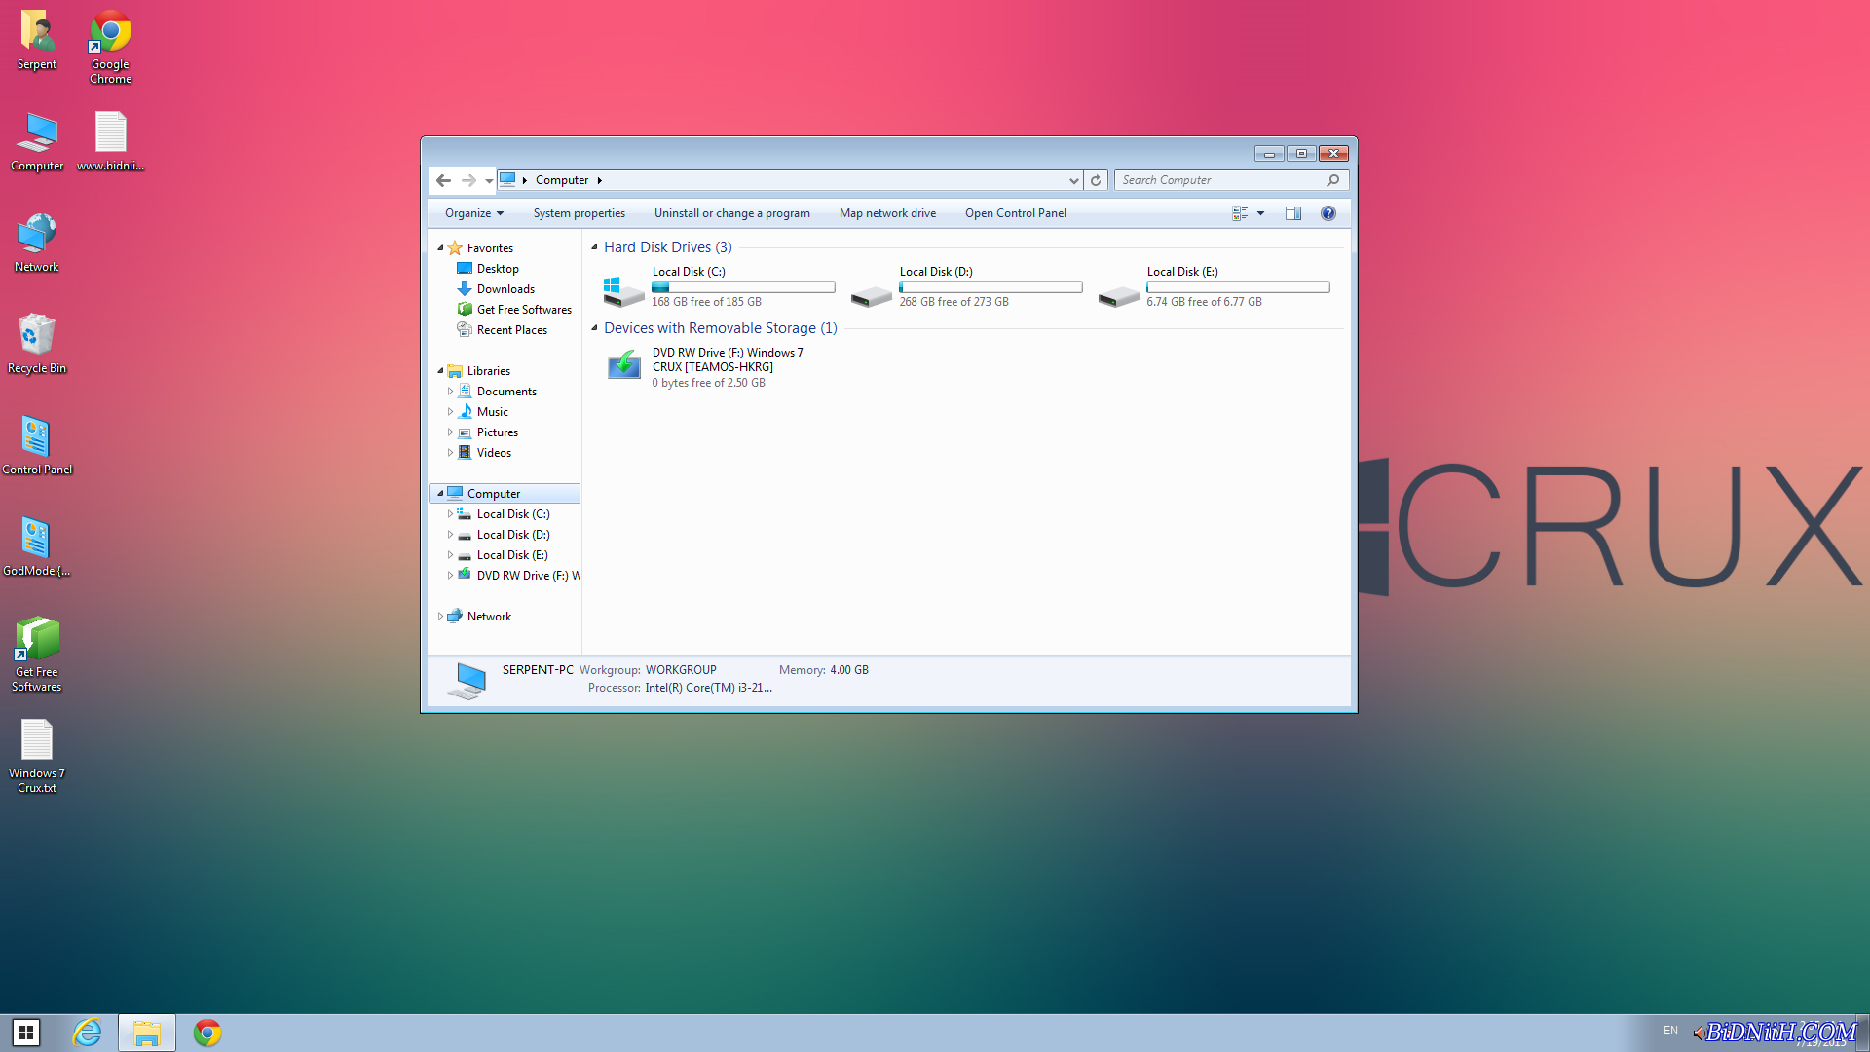The width and height of the screenshot is (1870, 1052).
Task: Go forward using the Explorer forward arrow
Action: pos(468,180)
